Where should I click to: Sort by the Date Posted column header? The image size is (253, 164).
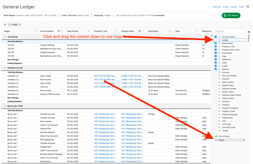click(x=72, y=31)
